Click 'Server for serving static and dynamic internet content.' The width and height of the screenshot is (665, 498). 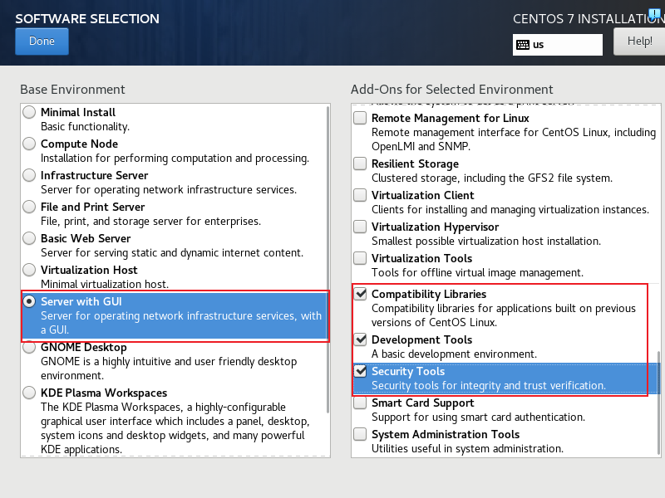click(172, 253)
